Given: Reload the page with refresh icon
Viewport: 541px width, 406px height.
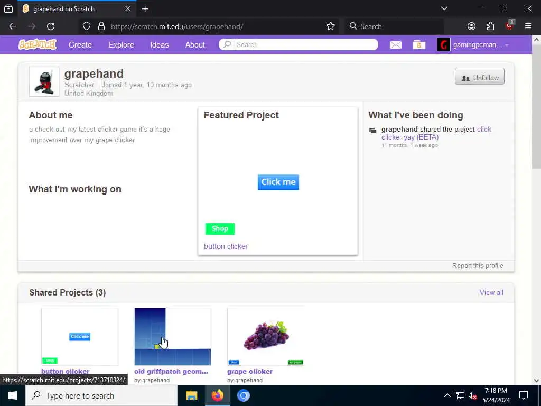Looking at the screenshot, I should click(51, 26).
